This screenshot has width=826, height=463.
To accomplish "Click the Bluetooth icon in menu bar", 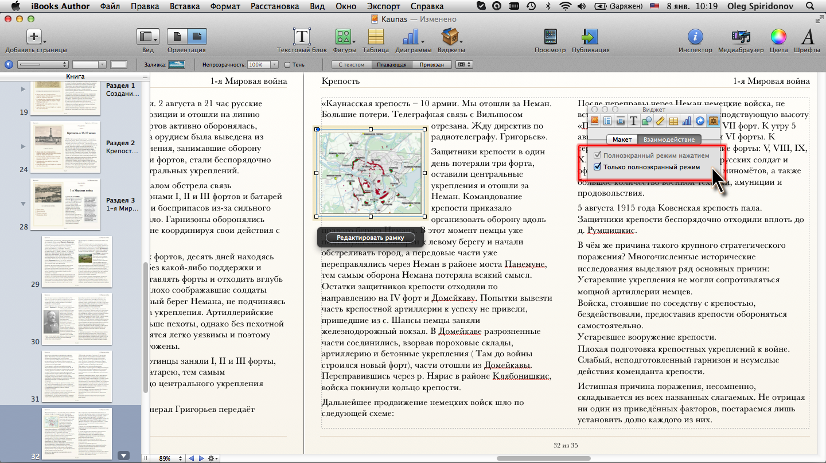I will [x=548, y=6].
